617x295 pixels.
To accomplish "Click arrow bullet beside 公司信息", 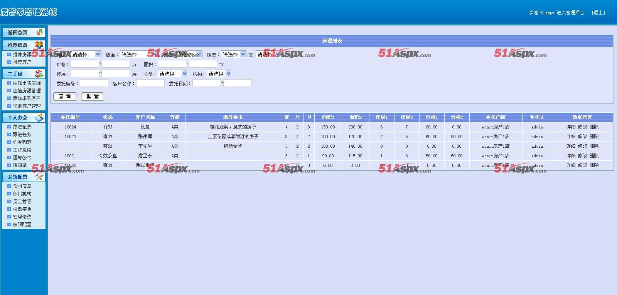I will pyautogui.click(x=9, y=186).
